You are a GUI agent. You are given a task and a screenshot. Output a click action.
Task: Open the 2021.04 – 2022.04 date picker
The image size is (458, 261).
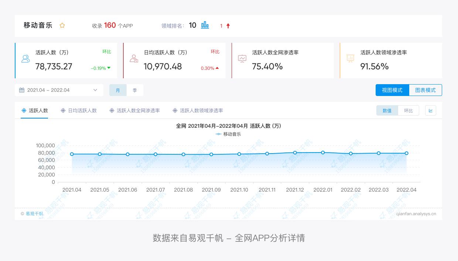(x=59, y=90)
